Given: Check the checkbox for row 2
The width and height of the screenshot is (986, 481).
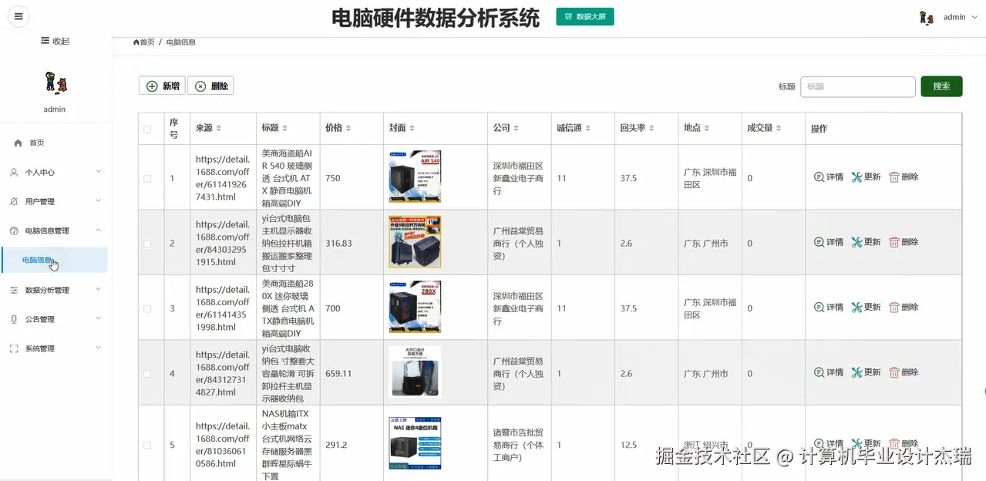Looking at the screenshot, I should tap(147, 243).
